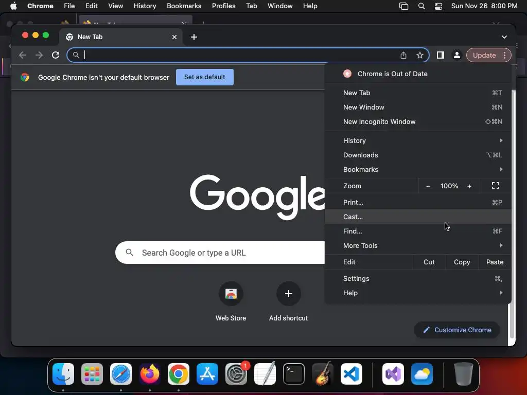Open the Window menu in the macOS menu bar
This screenshot has height=395, width=527.
pos(280,6)
